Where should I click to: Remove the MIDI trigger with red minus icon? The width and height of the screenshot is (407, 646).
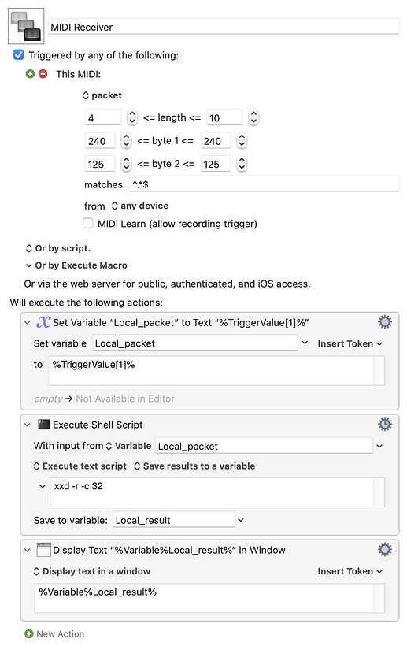(43, 74)
